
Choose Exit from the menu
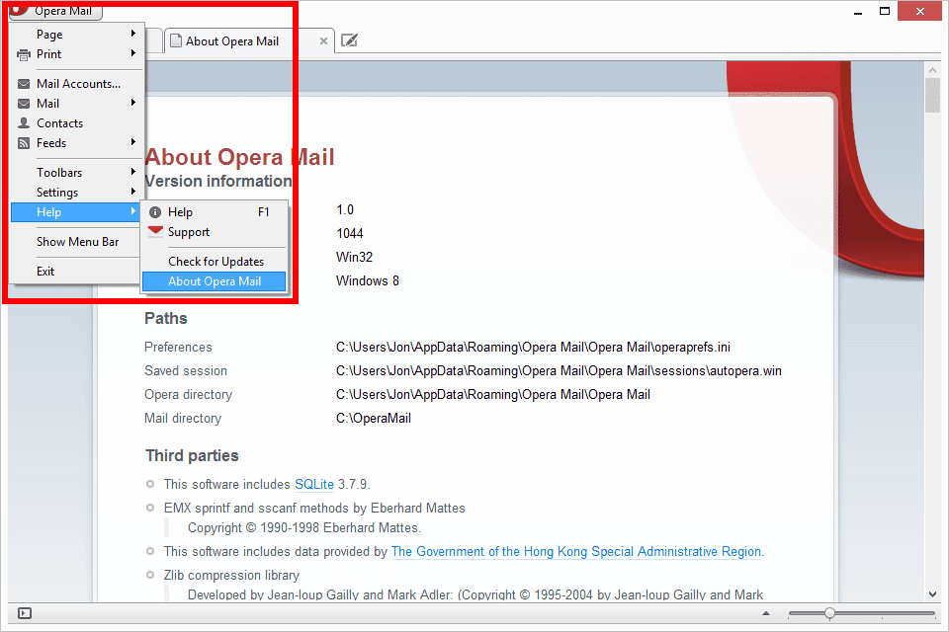pos(77,272)
